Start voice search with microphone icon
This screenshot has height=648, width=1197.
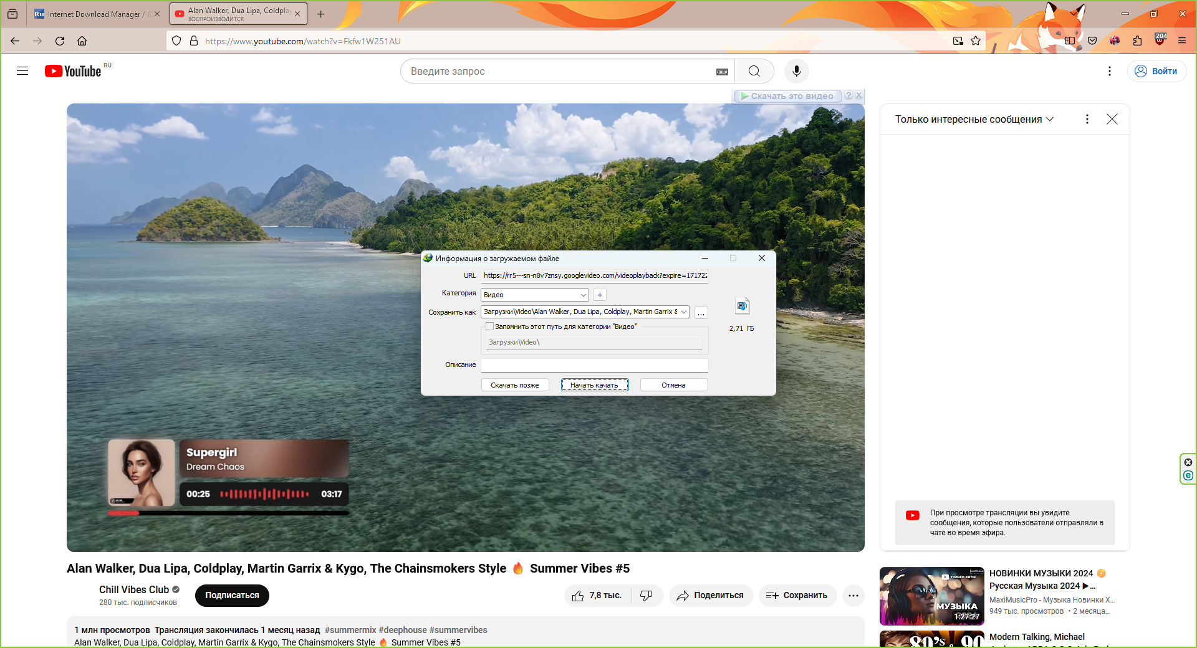(x=797, y=71)
